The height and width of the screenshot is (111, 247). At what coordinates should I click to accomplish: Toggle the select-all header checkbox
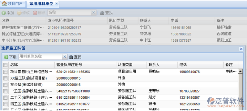5,65
